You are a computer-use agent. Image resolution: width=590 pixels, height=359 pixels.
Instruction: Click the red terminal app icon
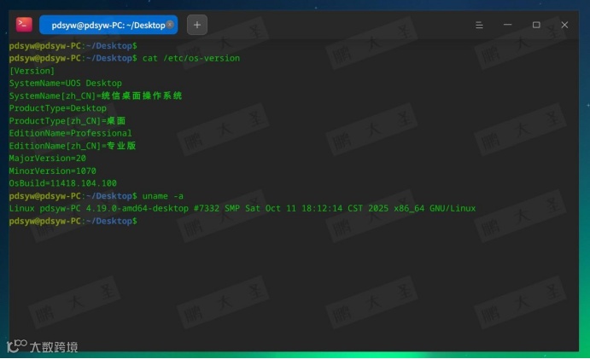[x=24, y=25]
